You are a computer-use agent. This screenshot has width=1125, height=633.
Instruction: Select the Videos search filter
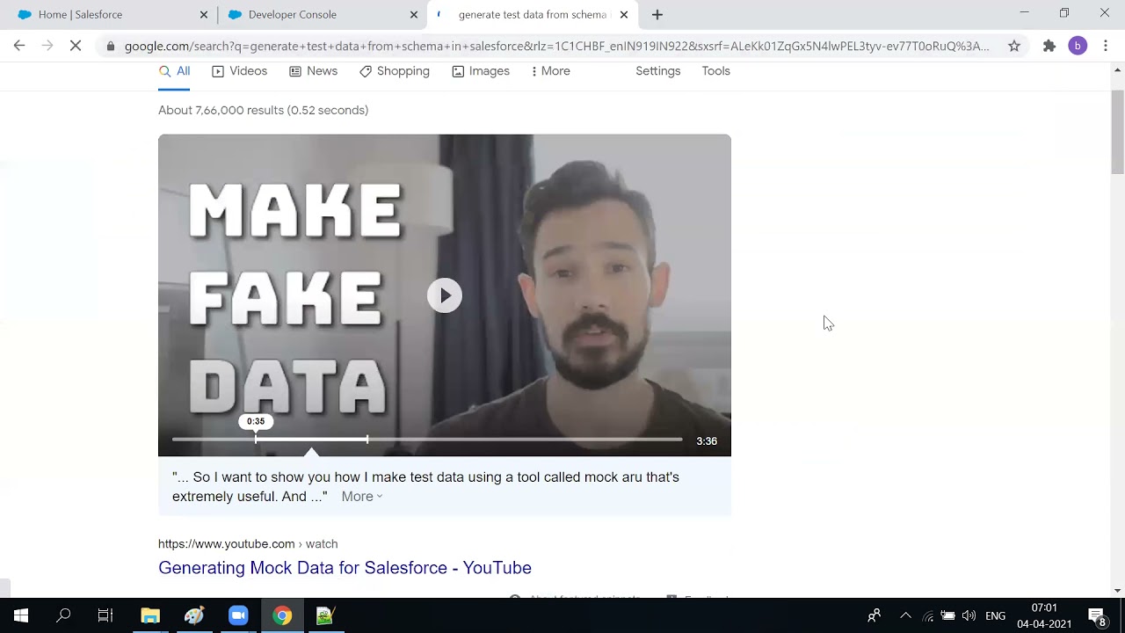coord(239,71)
